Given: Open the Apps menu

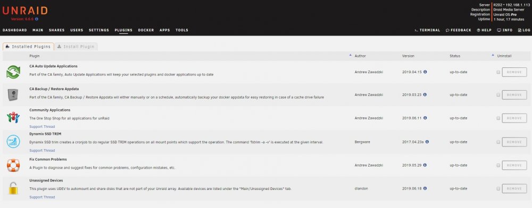Looking at the screenshot, I should point(164,30).
